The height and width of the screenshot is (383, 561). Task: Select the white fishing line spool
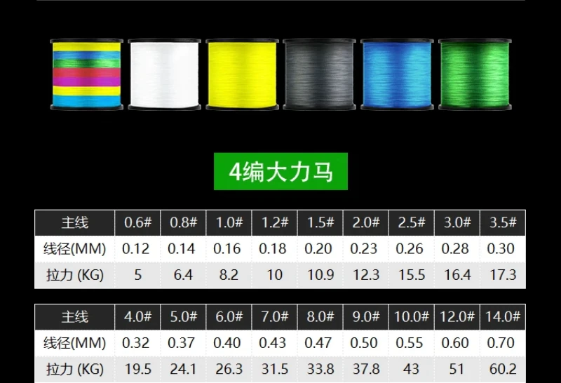[x=165, y=74]
